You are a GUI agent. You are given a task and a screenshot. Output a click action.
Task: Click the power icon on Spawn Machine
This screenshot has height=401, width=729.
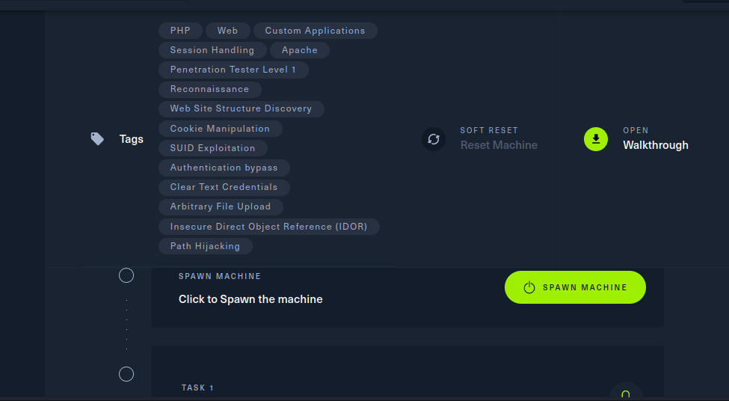(x=529, y=287)
